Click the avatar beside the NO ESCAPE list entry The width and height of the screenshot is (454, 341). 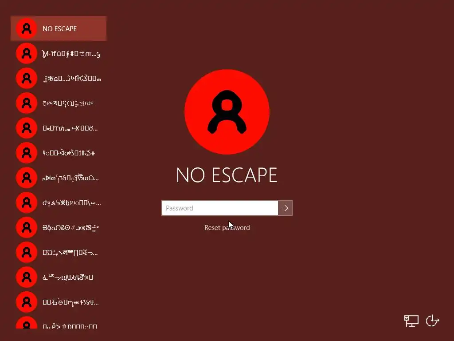26,28
